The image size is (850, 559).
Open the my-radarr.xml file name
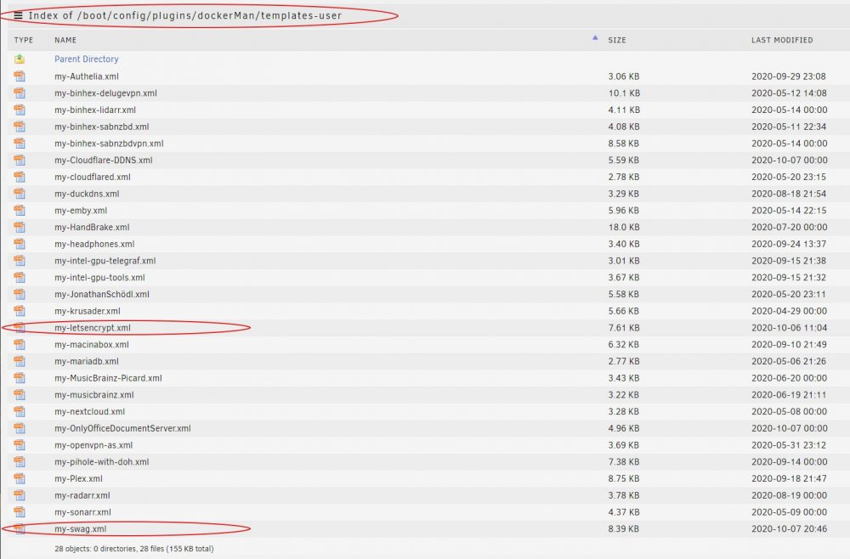(x=82, y=495)
